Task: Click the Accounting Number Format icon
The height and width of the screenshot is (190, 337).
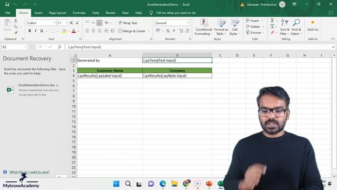Action: [x=158, y=31]
